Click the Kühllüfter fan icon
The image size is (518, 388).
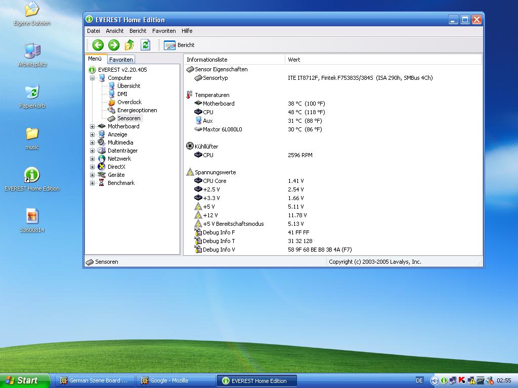190,146
